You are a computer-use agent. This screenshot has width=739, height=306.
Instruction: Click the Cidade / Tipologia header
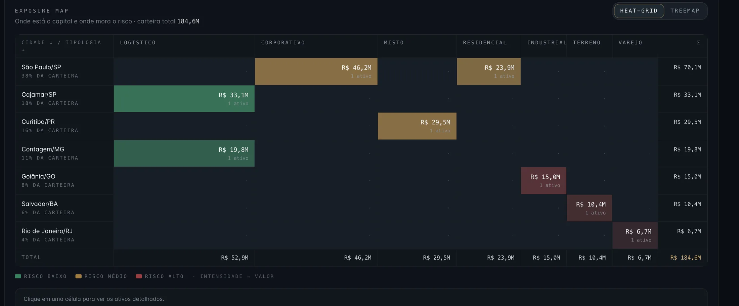pyautogui.click(x=64, y=46)
